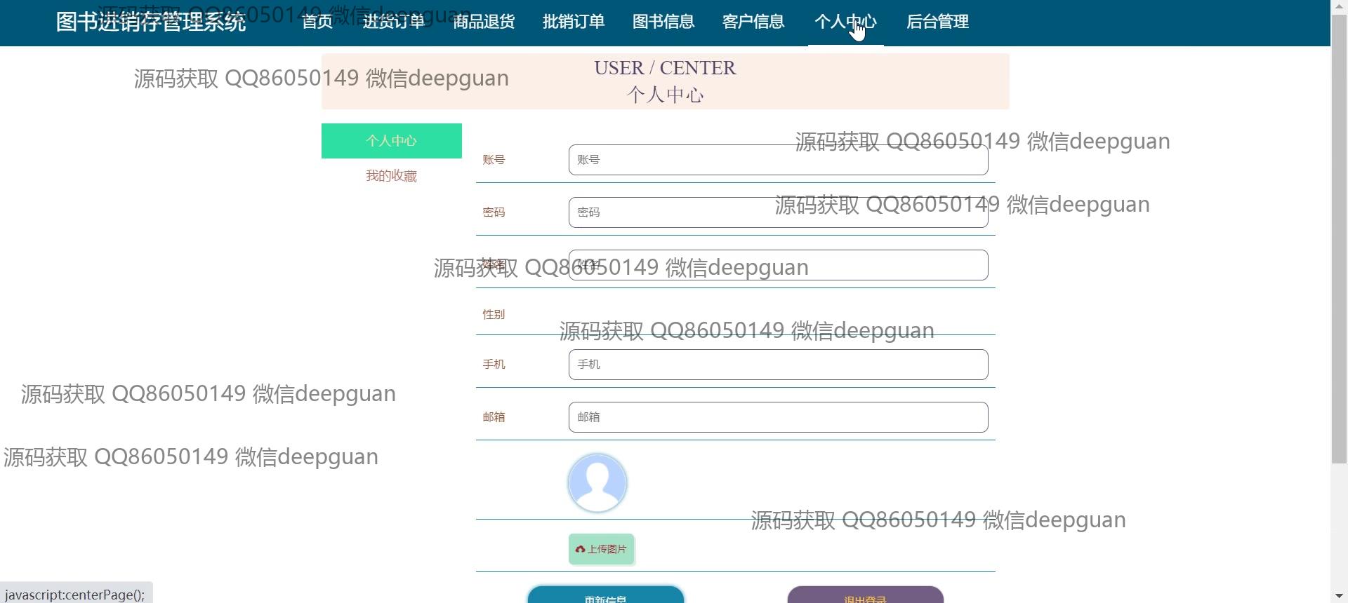Open 后台管理 from the top navigation
Viewport: 1348px width, 603px height.
pyautogui.click(x=937, y=22)
